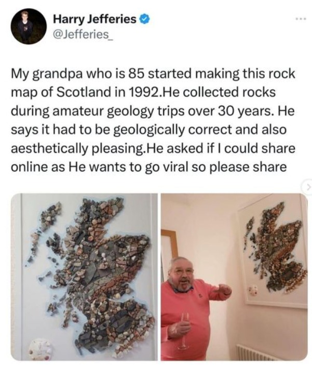Click the champagne glass grandpa is holding
Screen dimensions: 312x365
point(184,331)
